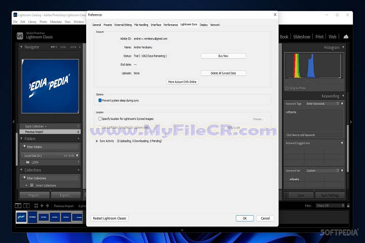365x243 pixels.
Task: Enable Specify location for Lightroom's Synced images
Action: (100, 118)
